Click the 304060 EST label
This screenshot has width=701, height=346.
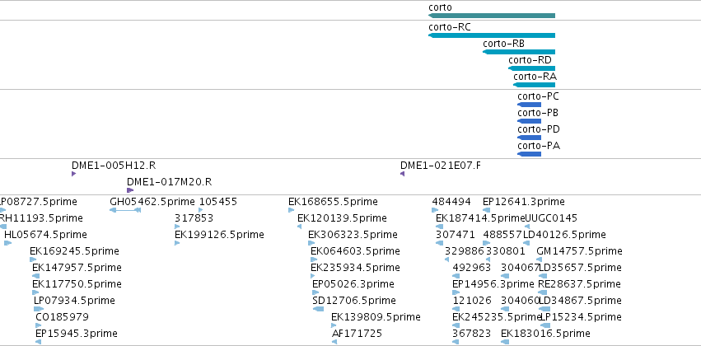pyautogui.click(x=520, y=301)
